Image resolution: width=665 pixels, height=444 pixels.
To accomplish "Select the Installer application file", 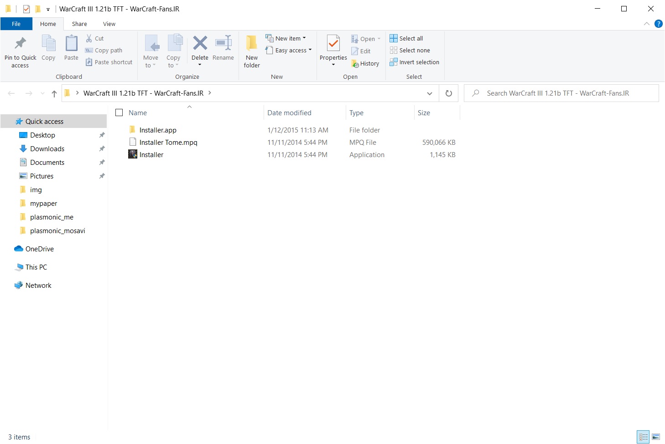I will [151, 155].
